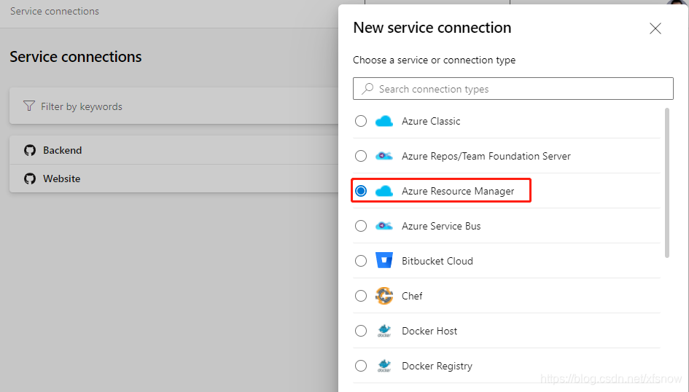Click the connection types list scrollbar

pos(667,183)
